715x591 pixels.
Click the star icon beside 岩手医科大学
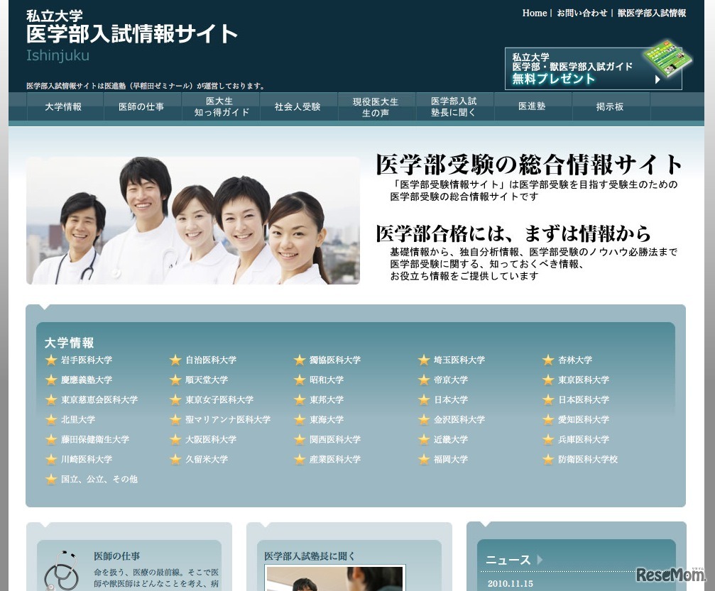click(x=51, y=360)
